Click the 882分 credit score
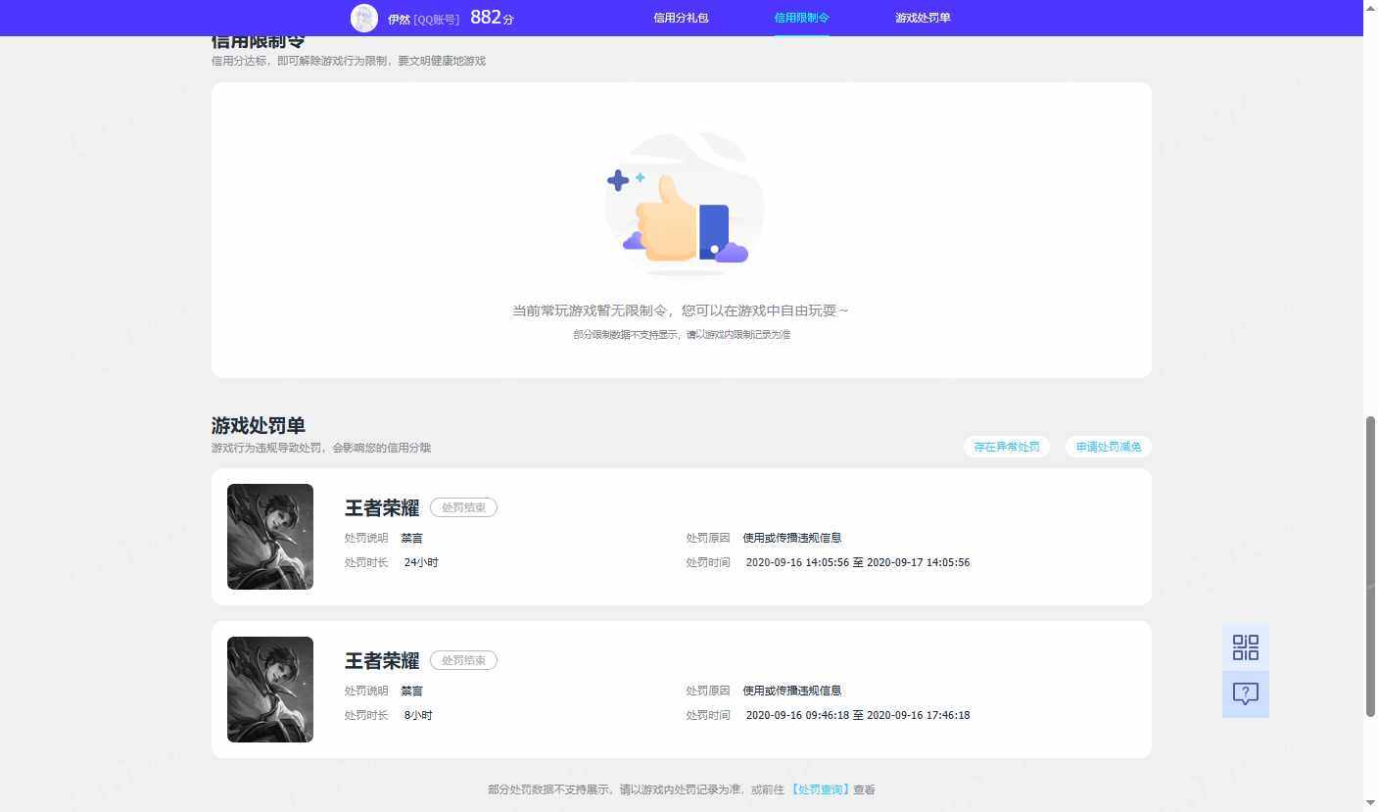Image resolution: width=1378 pixels, height=812 pixels. coord(492,18)
